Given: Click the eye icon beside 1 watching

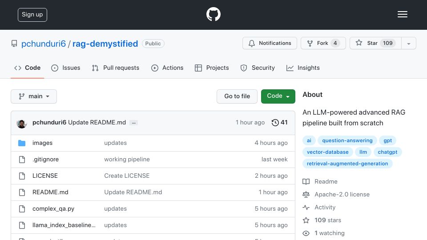Looking at the screenshot, I should coord(306,233).
